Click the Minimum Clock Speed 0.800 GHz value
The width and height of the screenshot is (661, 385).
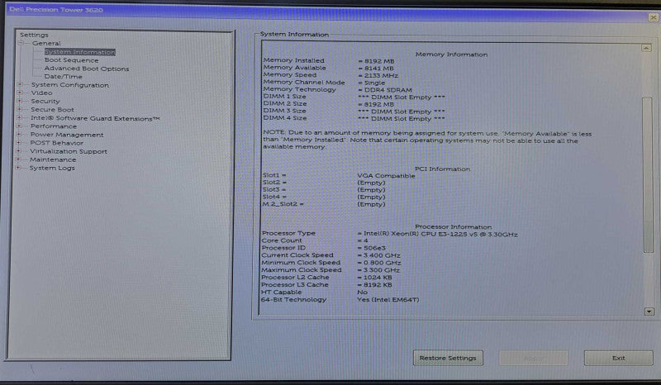[378, 262]
